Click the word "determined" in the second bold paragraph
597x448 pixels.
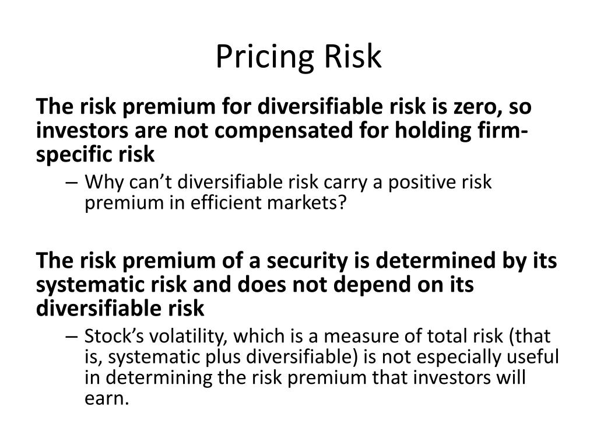click(x=436, y=261)
